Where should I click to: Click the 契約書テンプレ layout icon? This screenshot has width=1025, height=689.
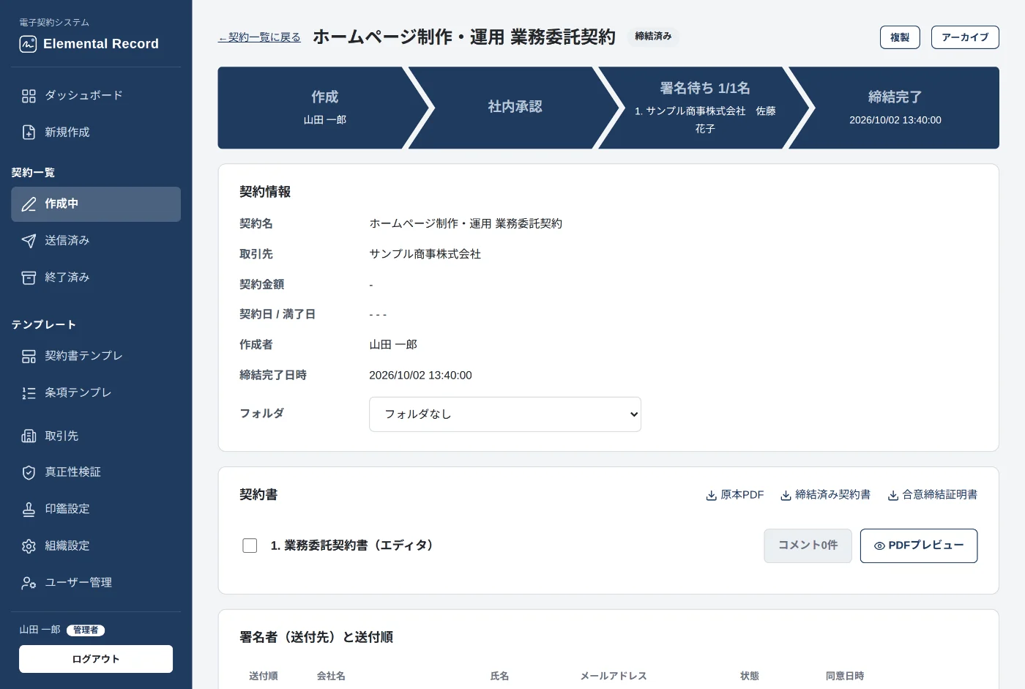tap(29, 357)
